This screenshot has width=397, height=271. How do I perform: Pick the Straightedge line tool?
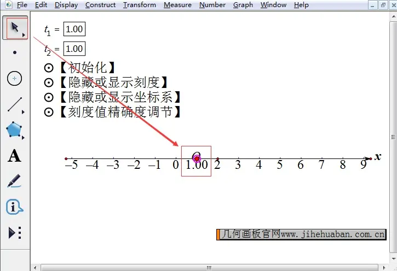15,104
